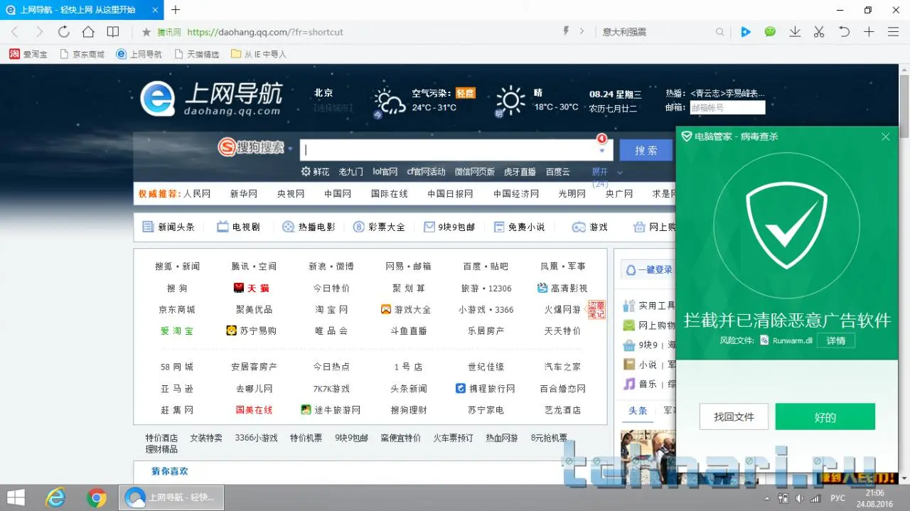Viewport: 910px width, 511px height.
Task: Open the 头条 news tab
Action: [x=638, y=411]
